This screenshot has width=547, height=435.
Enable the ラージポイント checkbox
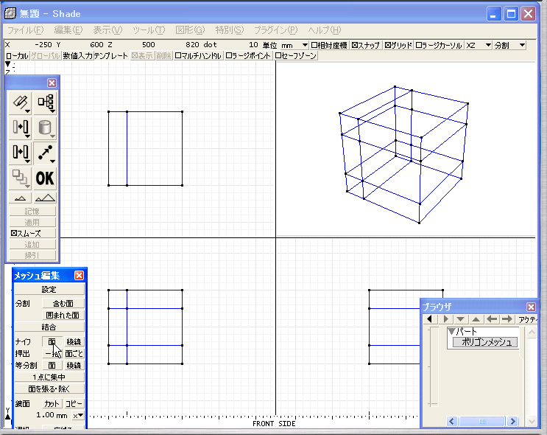pos(248,55)
